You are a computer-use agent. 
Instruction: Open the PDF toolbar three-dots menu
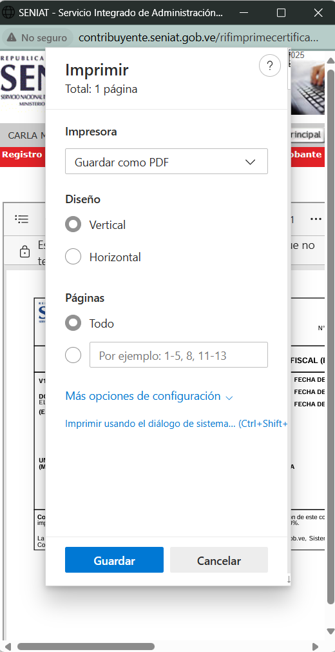pyautogui.click(x=316, y=219)
